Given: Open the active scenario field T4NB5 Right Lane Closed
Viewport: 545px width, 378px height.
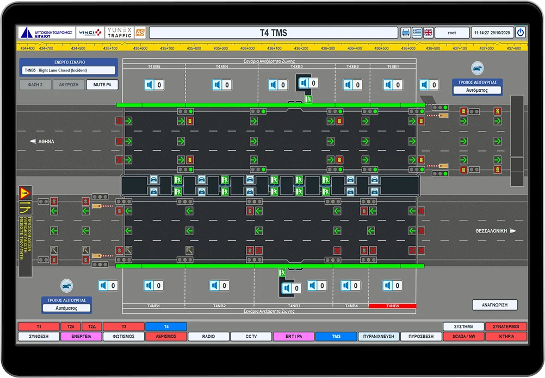Looking at the screenshot, I should click(69, 71).
